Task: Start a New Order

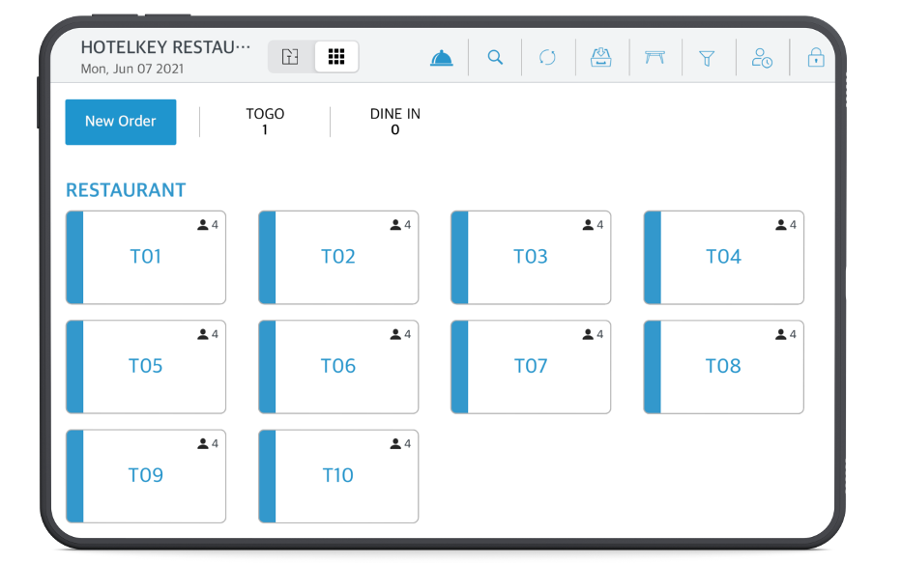Action: (x=121, y=122)
